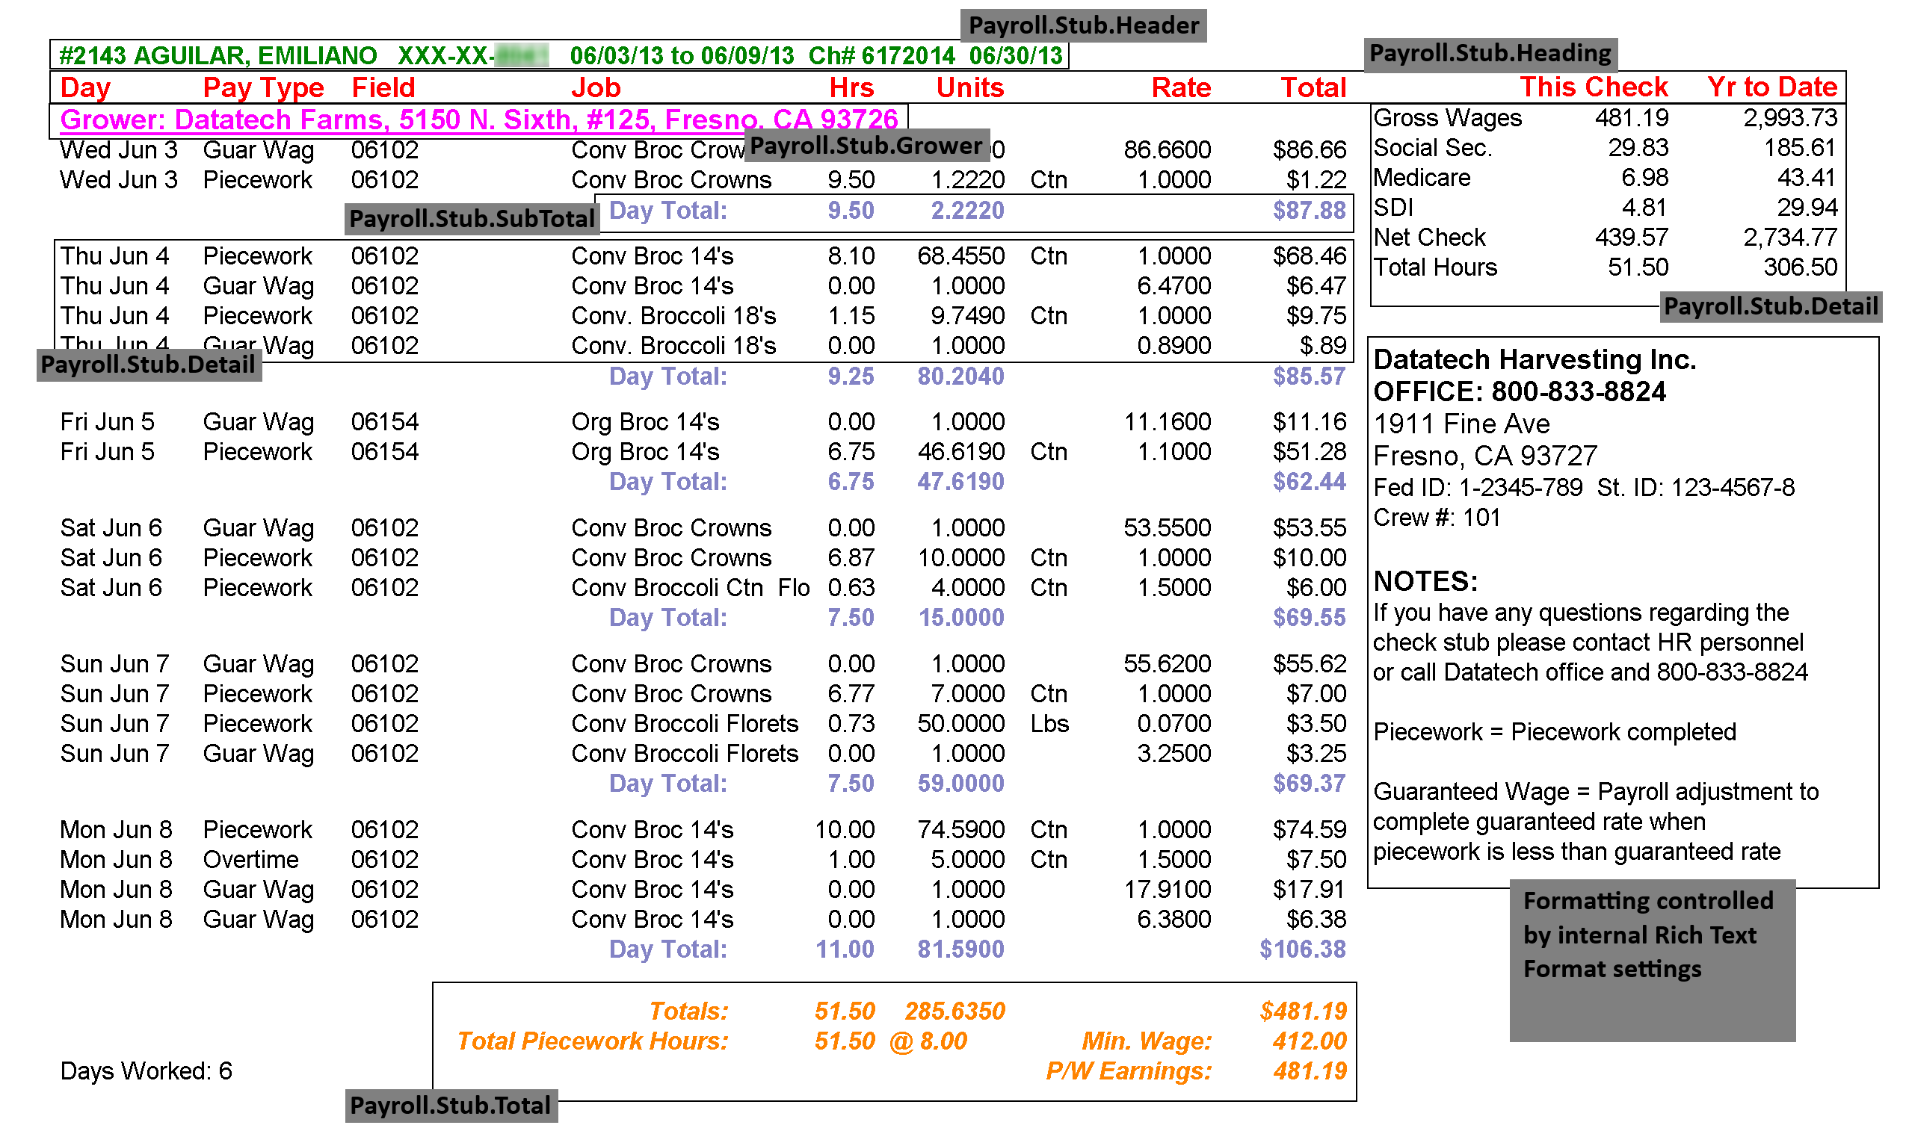Select the P/W Earnings: label
1906x1134 pixels.
click(x=1128, y=1071)
